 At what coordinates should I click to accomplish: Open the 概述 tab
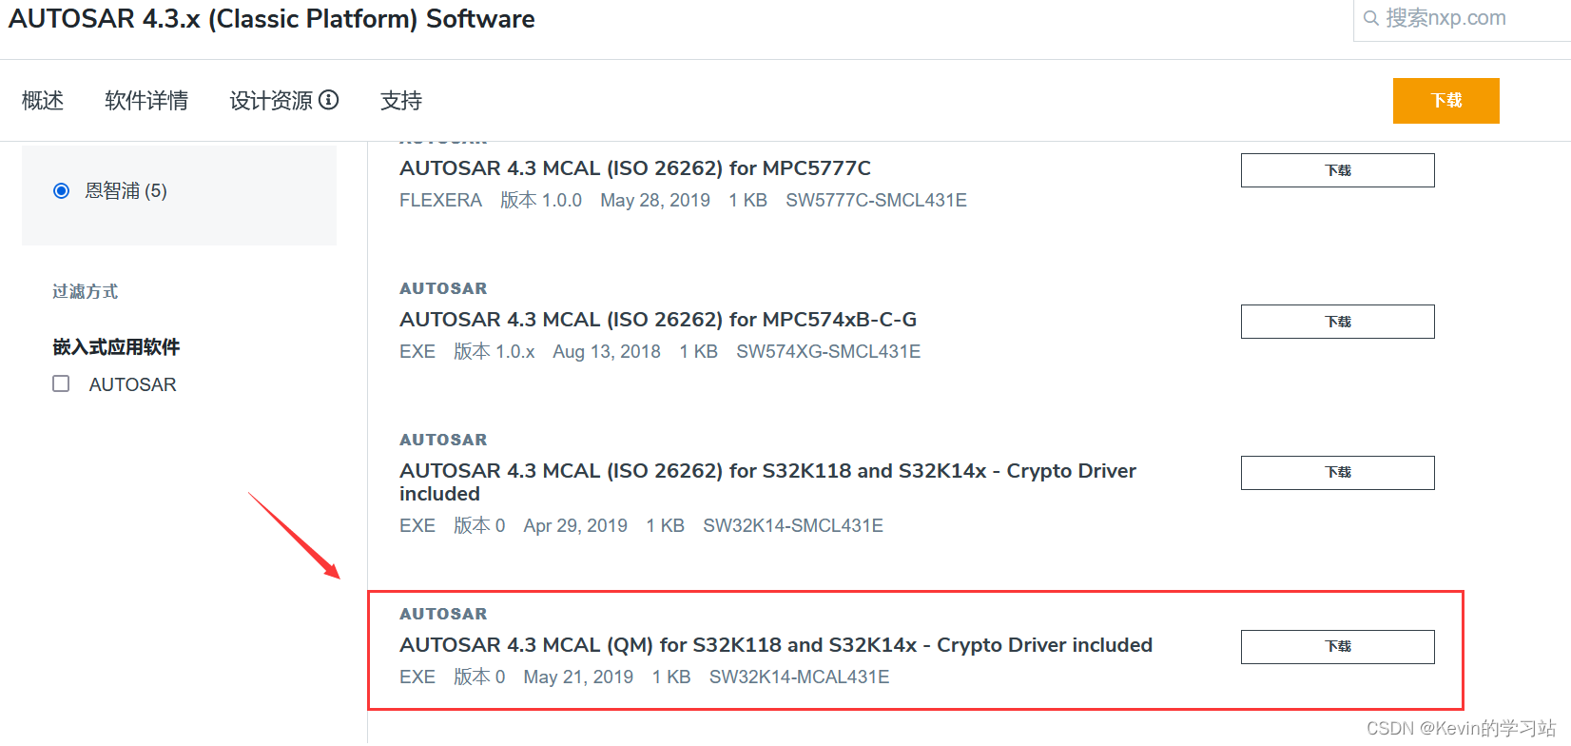point(43,100)
